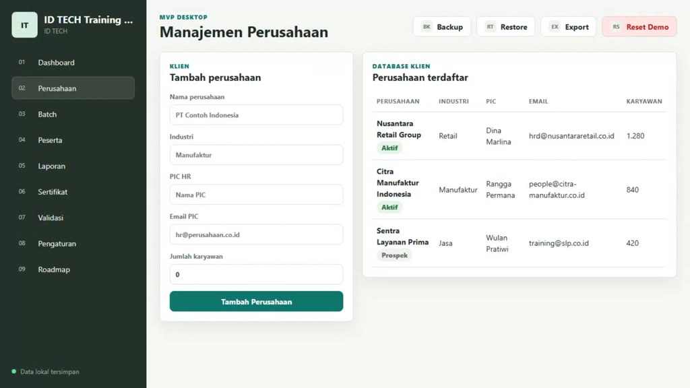This screenshot has width=690, height=388.
Task: Click the KARYAWAN column header
Action: point(644,101)
